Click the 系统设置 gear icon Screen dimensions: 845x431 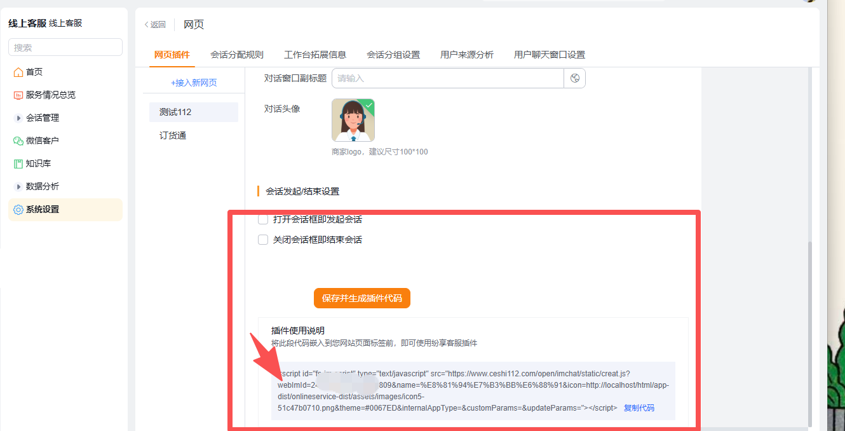[18, 209]
